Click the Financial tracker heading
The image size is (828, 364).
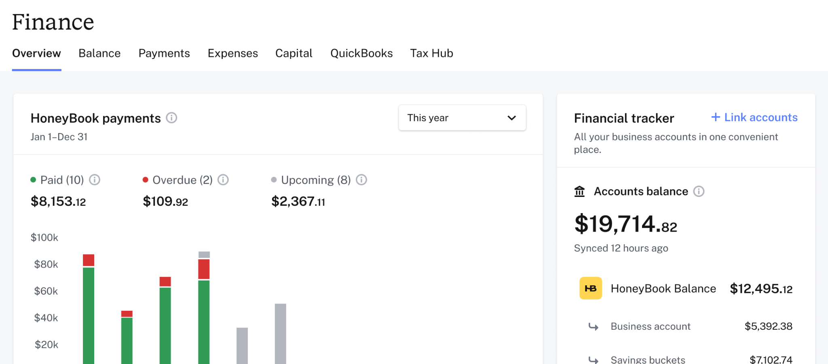point(624,118)
